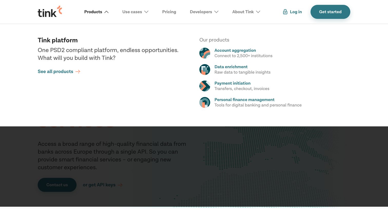This screenshot has width=388, height=209.
Task: Click the Log in link
Action: (296, 12)
